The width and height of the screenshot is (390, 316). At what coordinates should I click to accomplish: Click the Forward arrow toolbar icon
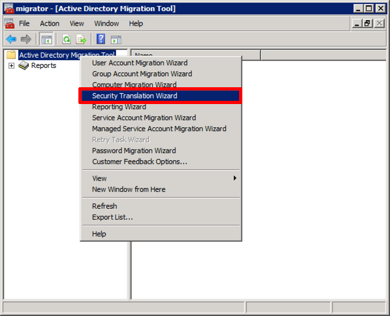tap(26, 39)
